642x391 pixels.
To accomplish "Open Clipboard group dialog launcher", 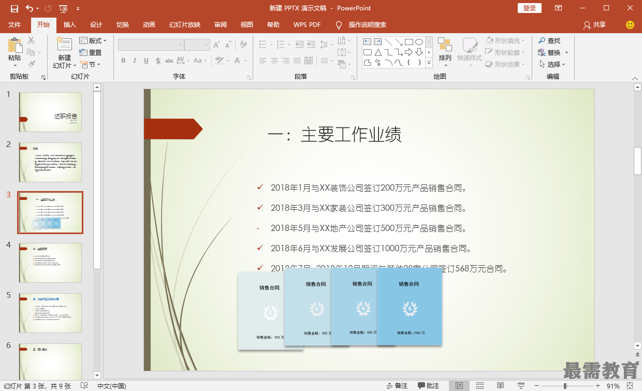I will (x=43, y=77).
